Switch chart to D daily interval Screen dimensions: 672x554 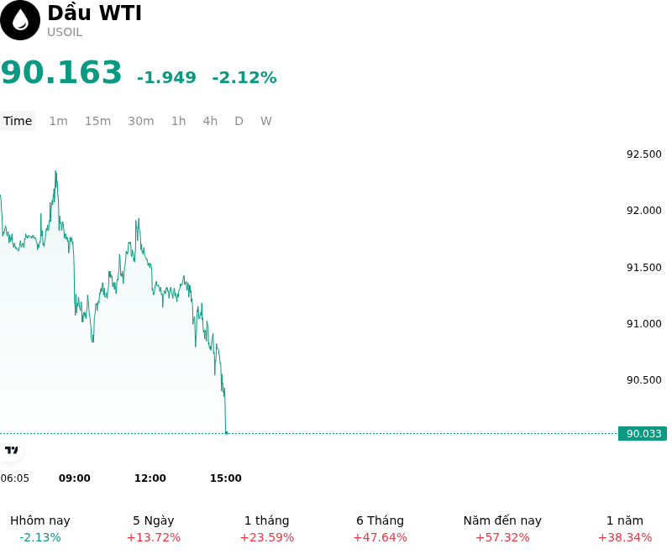coord(239,121)
